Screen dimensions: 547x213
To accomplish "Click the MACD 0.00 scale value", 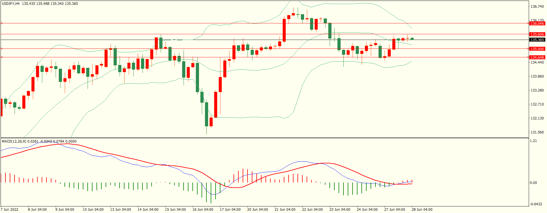I will pos(533,183).
